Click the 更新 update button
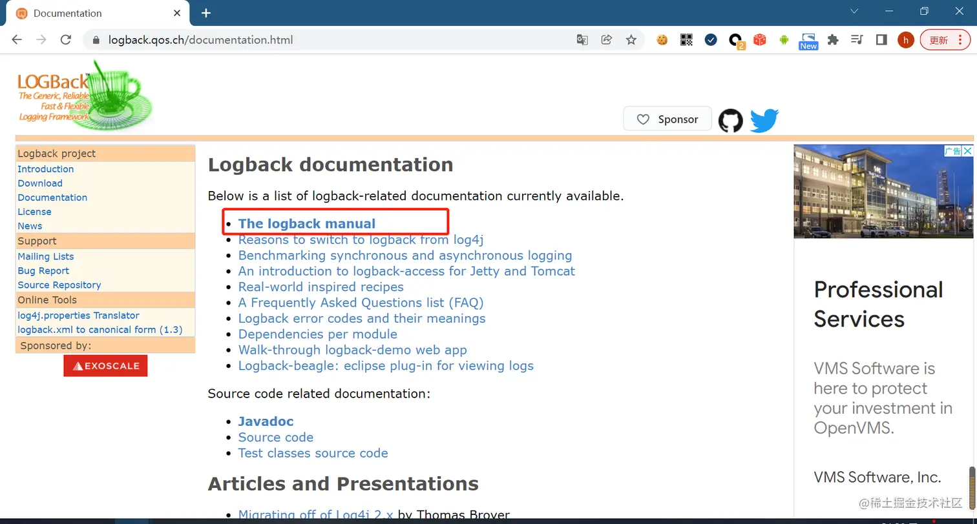Viewport: 977px width, 524px height. pyautogui.click(x=945, y=40)
